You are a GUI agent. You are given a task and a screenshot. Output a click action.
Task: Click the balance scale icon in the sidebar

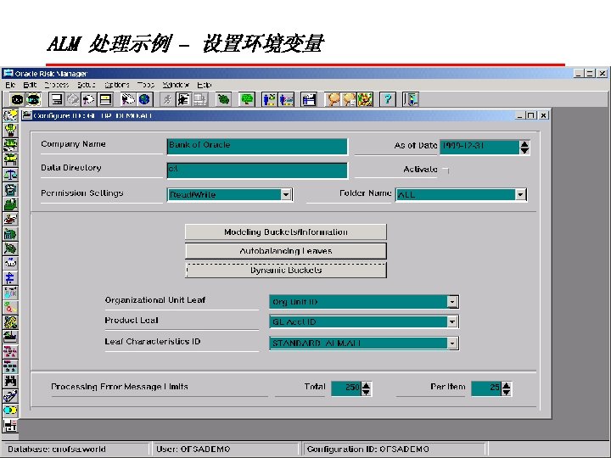(x=10, y=175)
